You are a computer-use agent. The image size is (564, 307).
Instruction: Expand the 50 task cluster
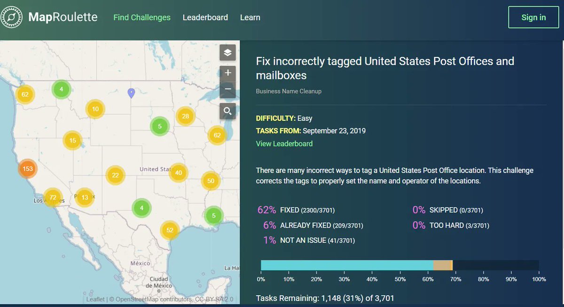point(211,181)
